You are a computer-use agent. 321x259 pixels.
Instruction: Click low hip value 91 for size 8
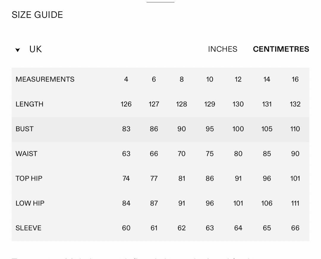tap(182, 203)
